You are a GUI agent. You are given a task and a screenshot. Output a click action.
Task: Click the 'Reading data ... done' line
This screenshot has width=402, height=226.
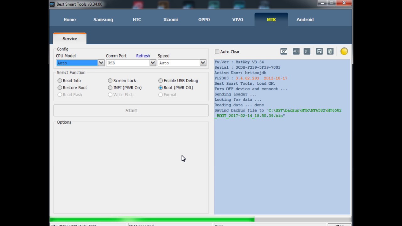239,105
